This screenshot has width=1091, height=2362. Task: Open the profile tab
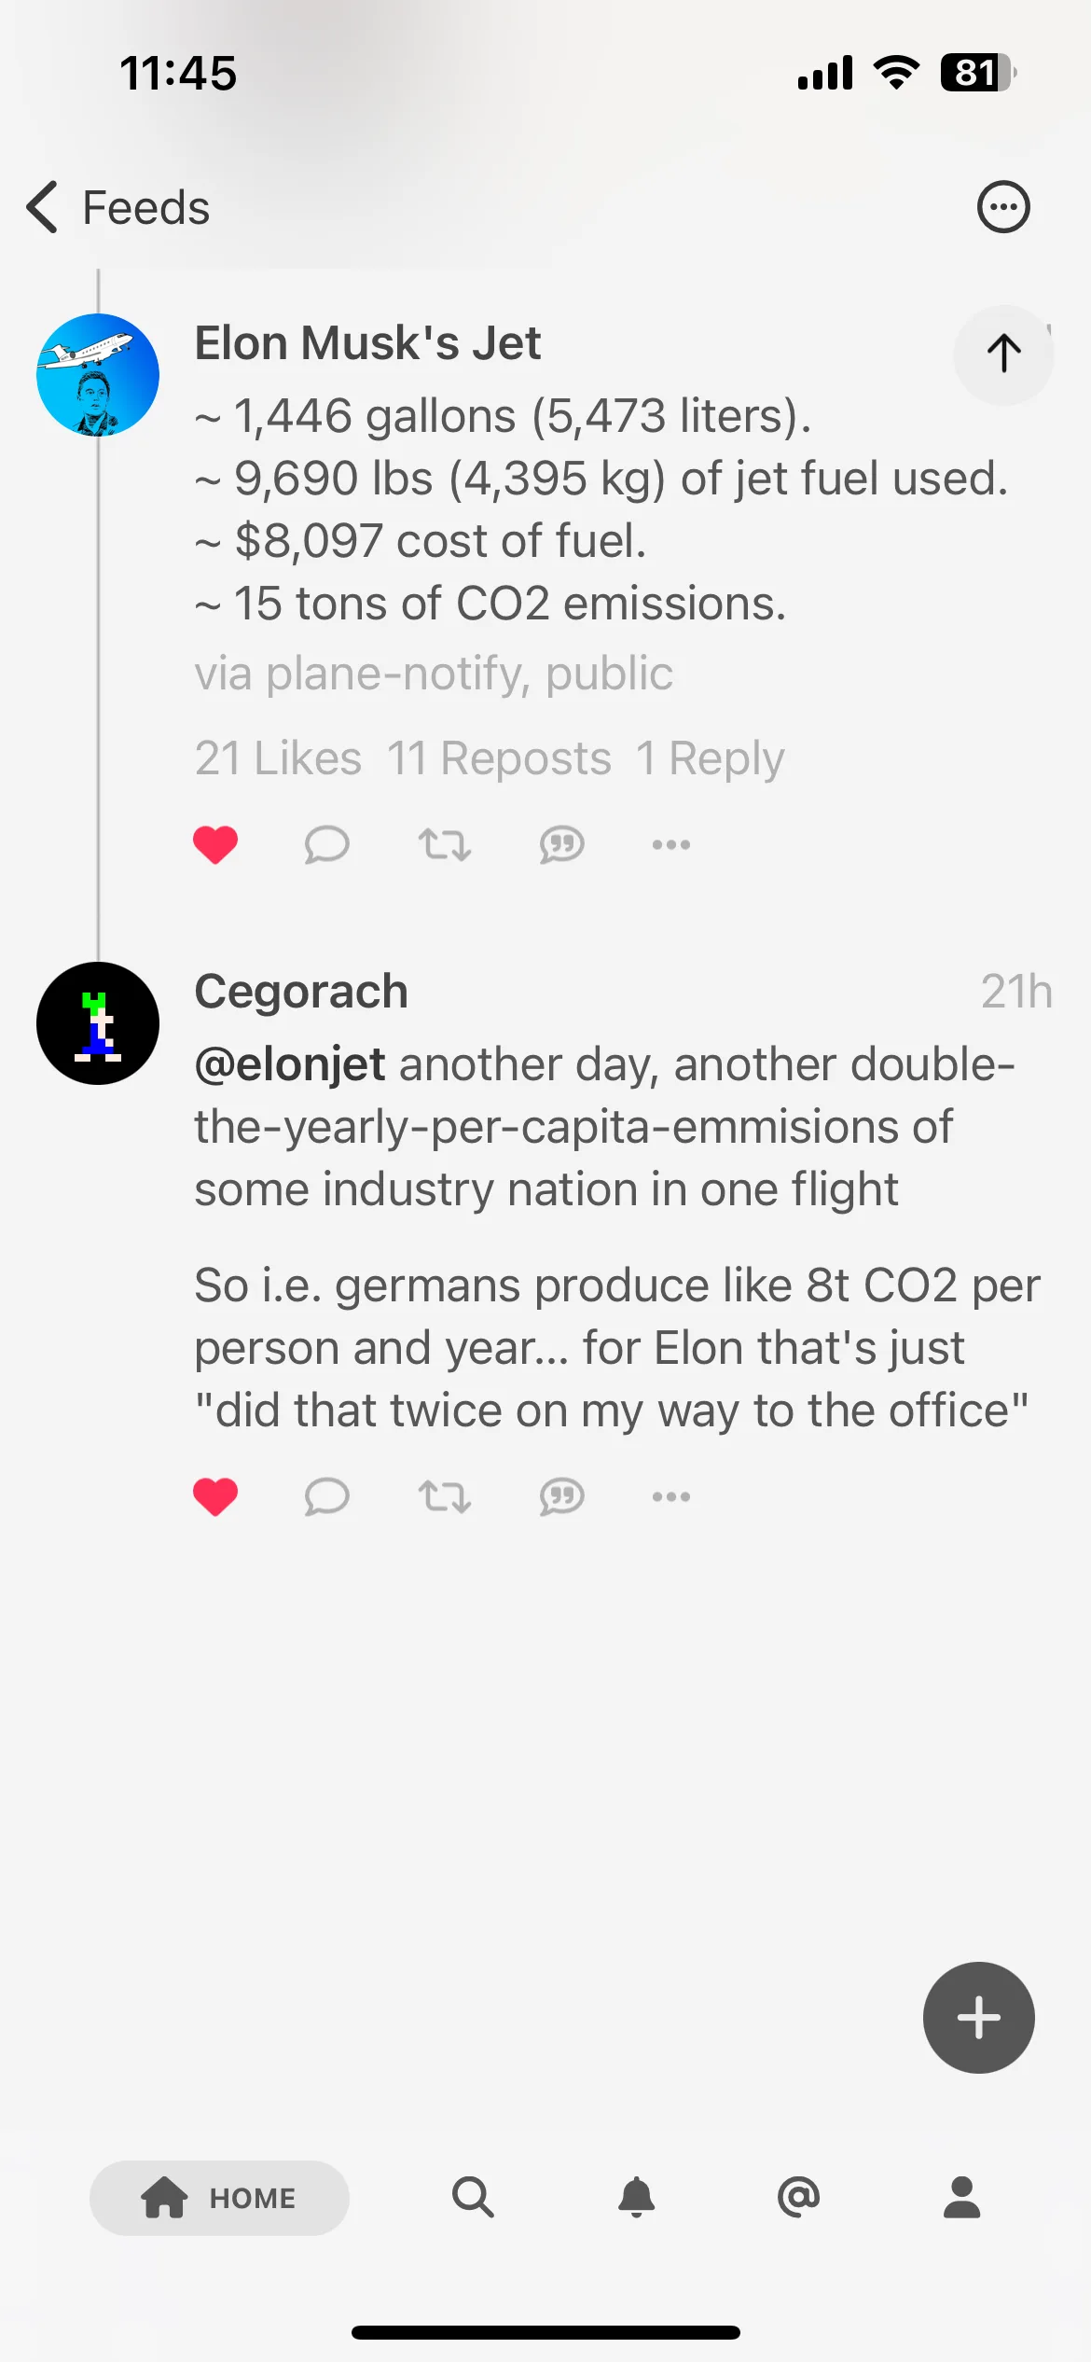tap(961, 2197)
